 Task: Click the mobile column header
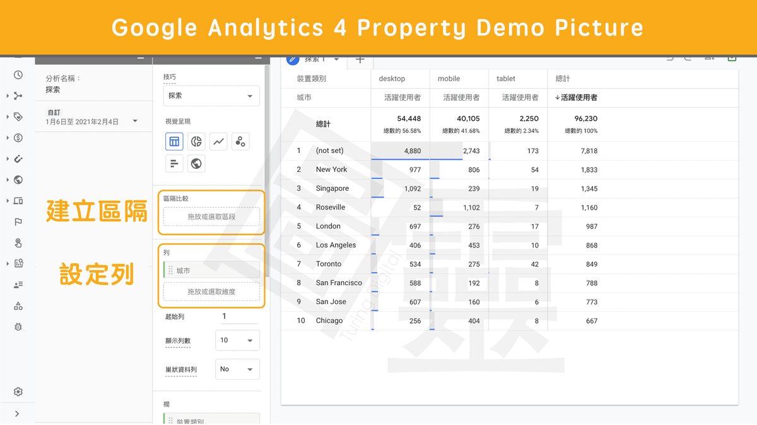449,79
